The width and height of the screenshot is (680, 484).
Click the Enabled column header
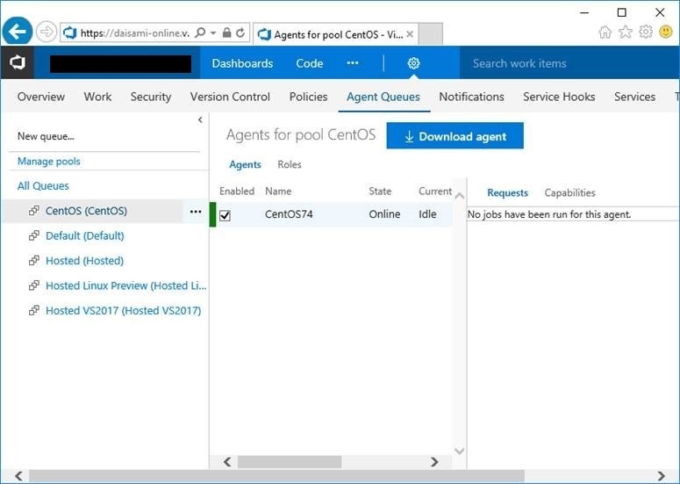coord(237,191)
